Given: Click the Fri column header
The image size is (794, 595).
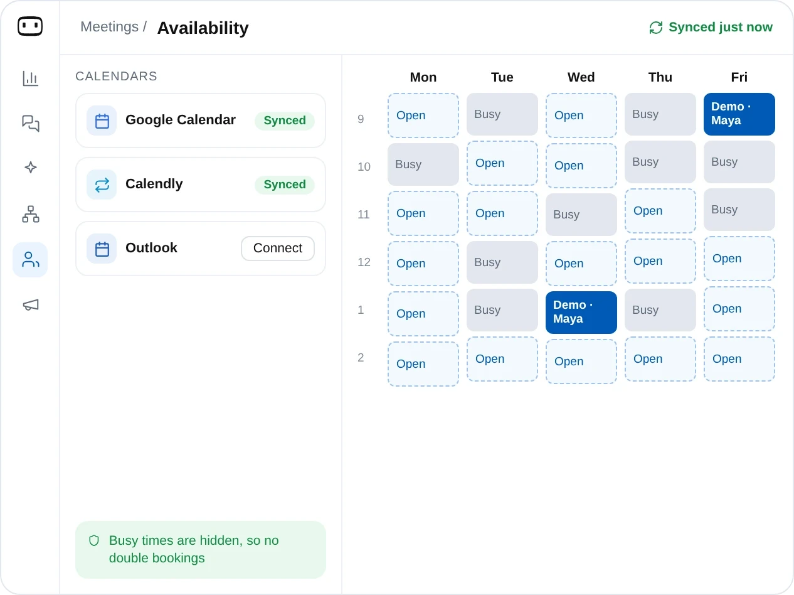Looking at the screenshot, I should (739, 77).
